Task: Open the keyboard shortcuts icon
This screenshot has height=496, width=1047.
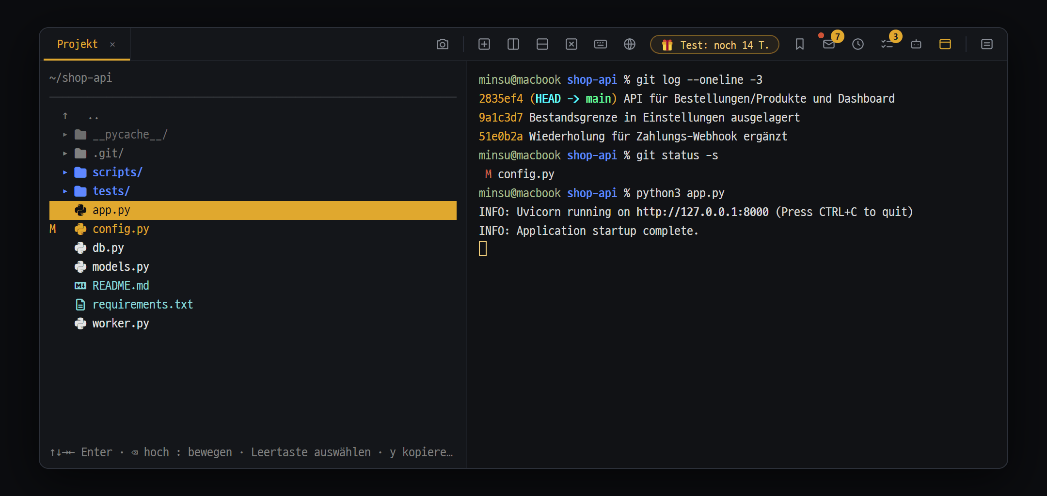Action: tap(601, 45)
